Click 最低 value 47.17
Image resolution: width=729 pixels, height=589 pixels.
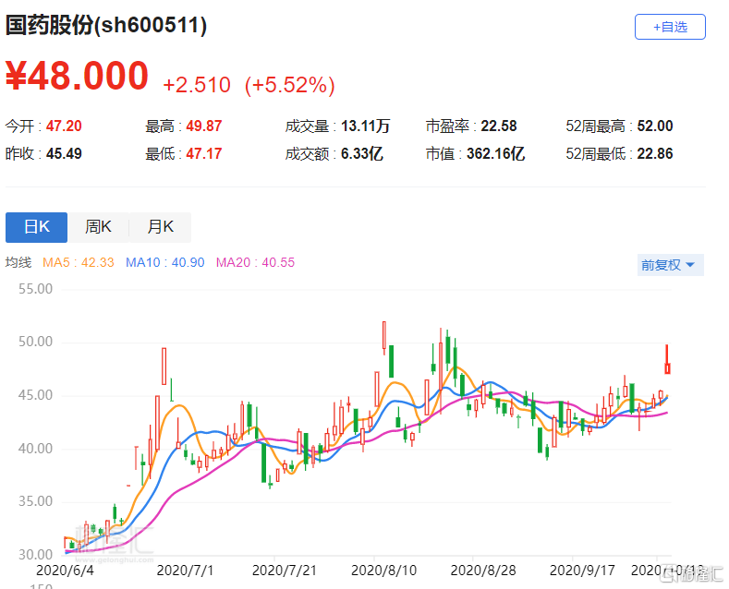(x=204, y=154)
